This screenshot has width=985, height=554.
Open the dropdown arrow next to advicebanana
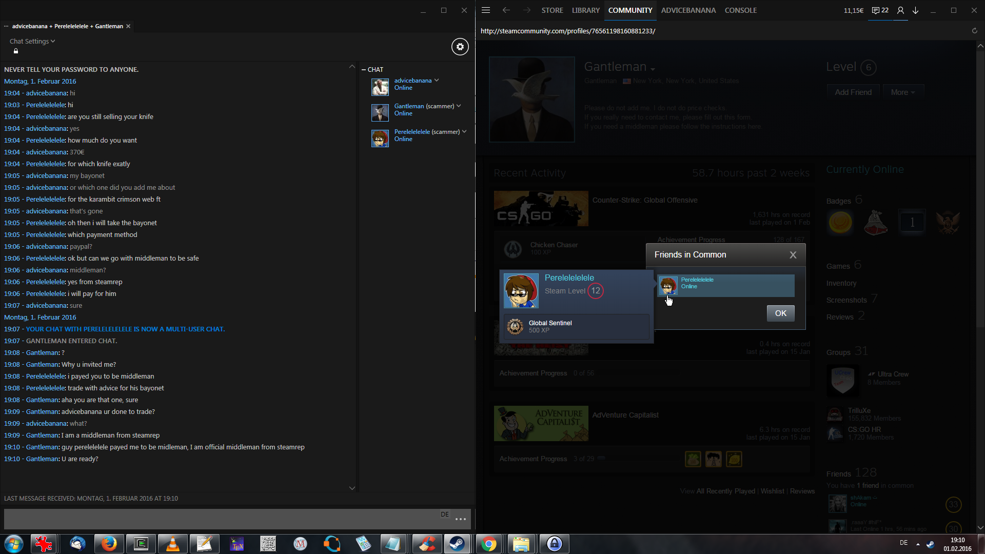437,81
